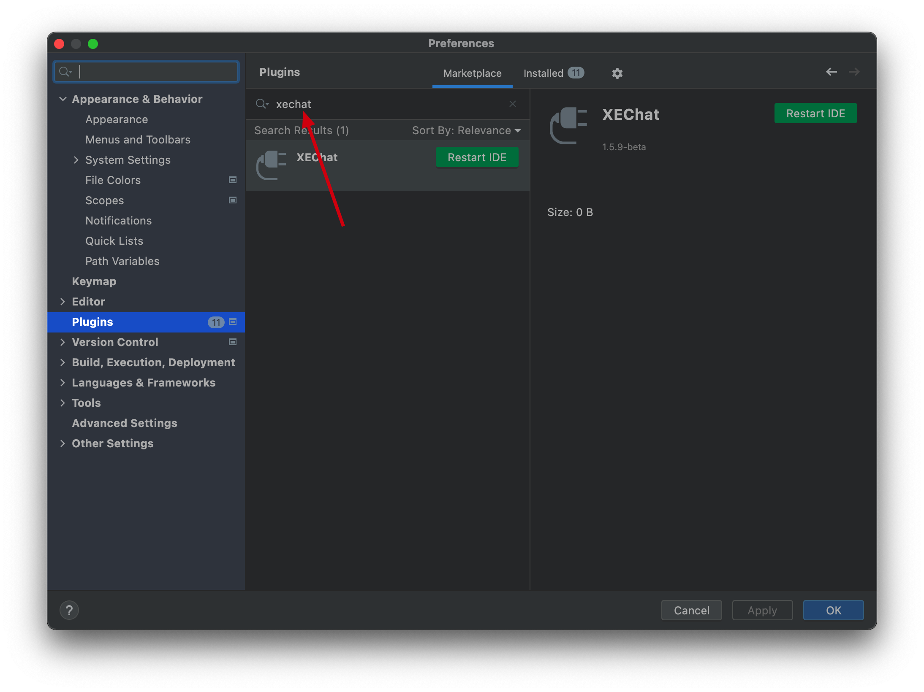Click the plugin search magnifier icon
This screenshot has height=692, width=924.
point(261,104)
